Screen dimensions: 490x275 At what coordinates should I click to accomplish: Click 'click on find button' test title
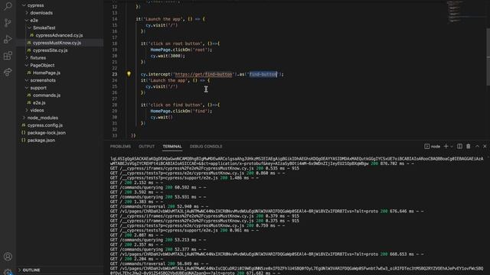click(175, 105)
